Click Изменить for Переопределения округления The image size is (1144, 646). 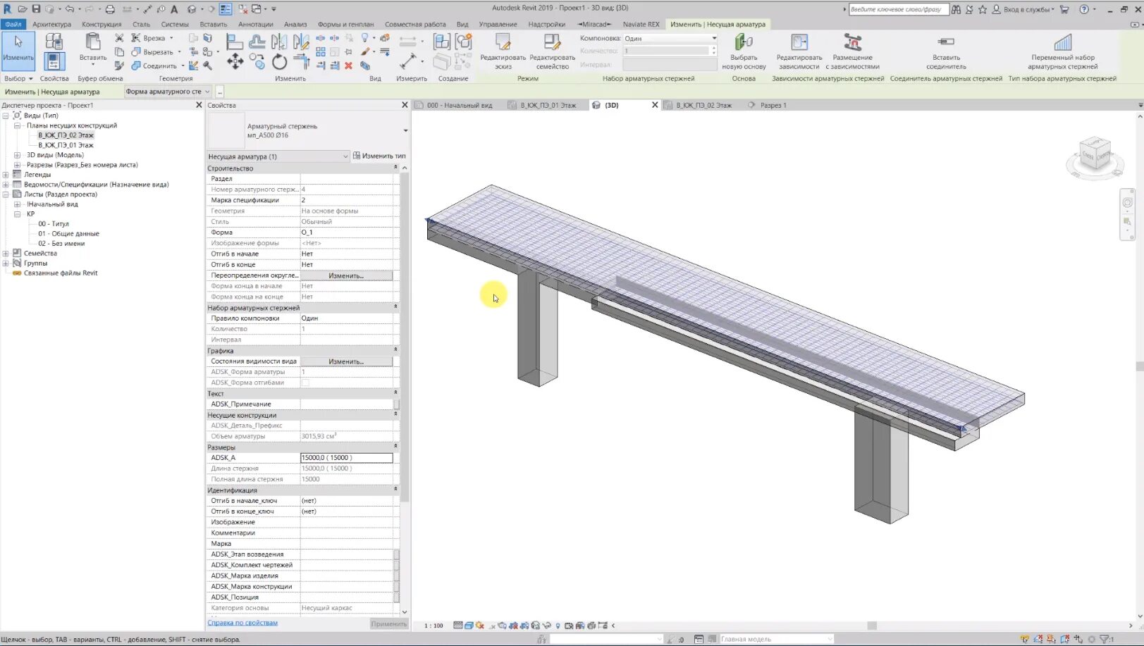tap(346, 275)
